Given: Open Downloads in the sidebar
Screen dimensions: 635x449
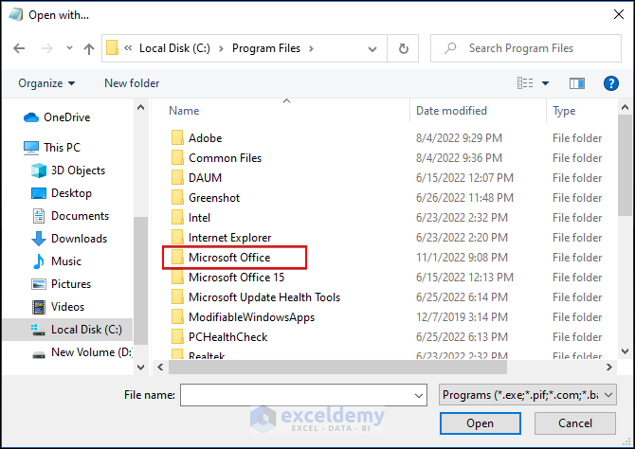Looking at the screenshot, I should 69,239.
